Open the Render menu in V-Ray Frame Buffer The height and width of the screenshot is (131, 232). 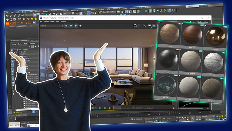[46, 22]
